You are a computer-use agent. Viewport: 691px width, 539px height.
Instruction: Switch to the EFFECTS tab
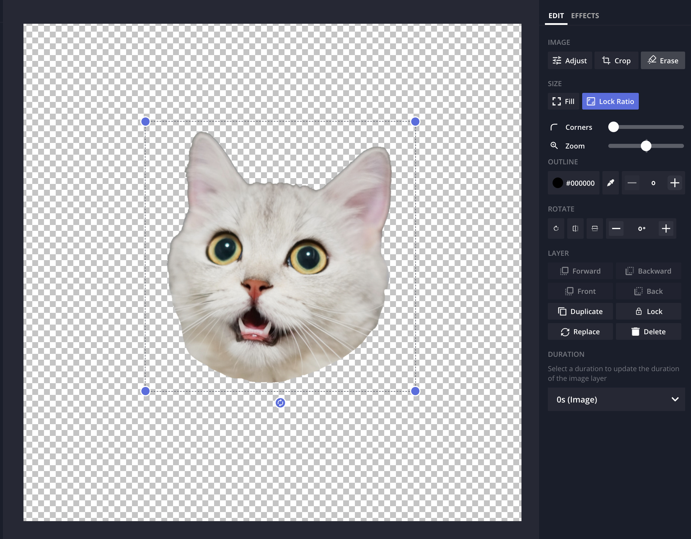(585, 16)
